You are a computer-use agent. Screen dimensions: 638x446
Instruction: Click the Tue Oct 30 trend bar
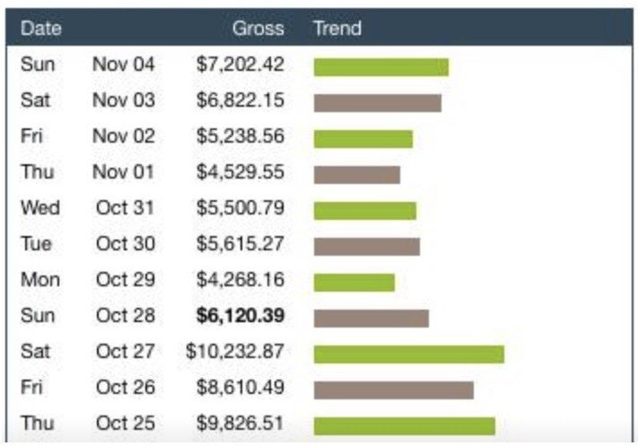(x=367, y=247)
